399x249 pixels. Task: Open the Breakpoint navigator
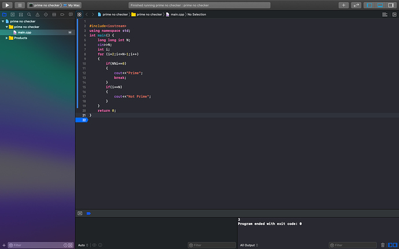click(62, 14)
